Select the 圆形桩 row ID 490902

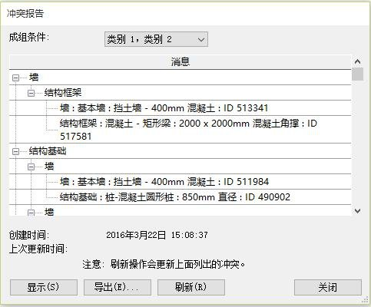(x=181, y=197)
